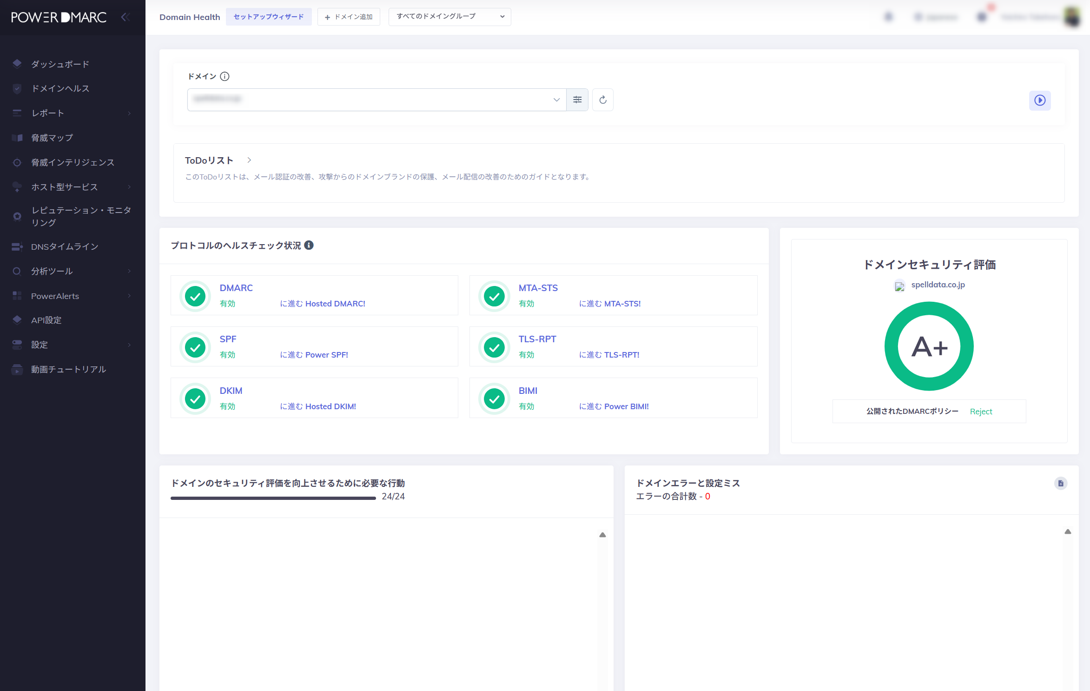This screenshot has width=1090, height=691.
Task: Click the domain filter settings icon
Action: point(577,100)
